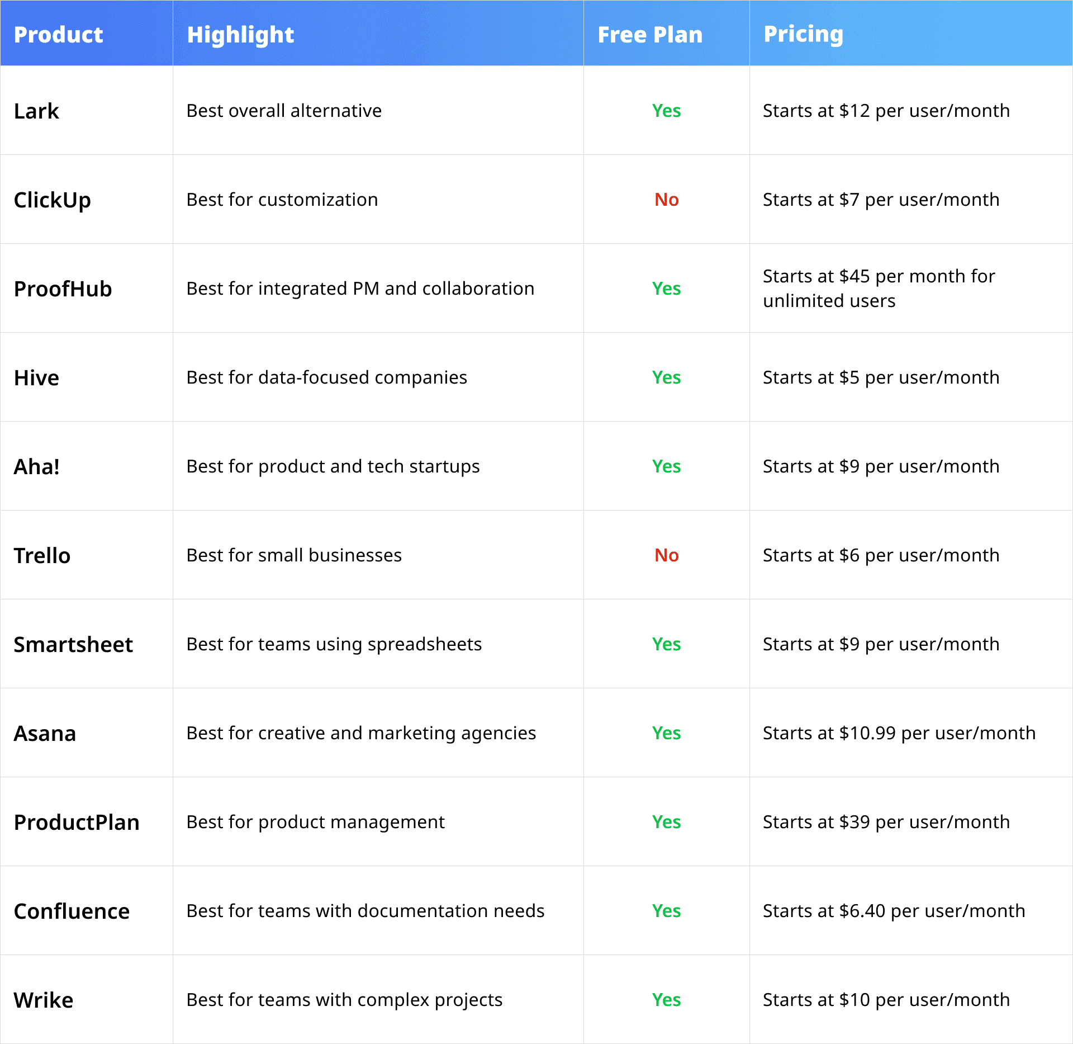The width and height of the screenshot is (1073, 1044).
Task: Click the No value in ClickUp row
Action: coord(667,200)
